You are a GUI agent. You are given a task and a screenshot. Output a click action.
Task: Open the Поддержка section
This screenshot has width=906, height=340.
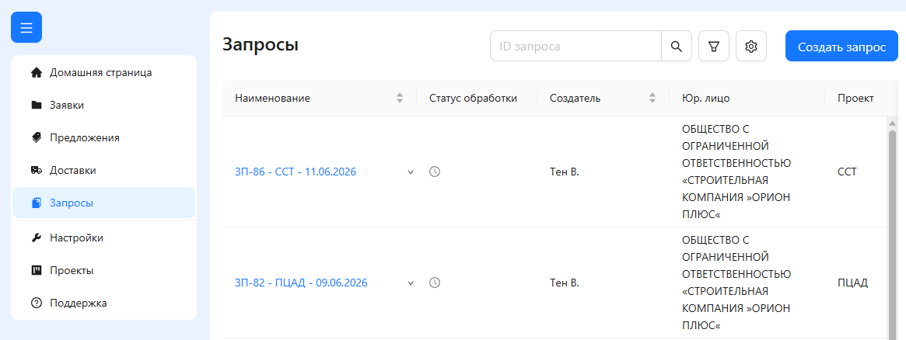(x=104, y=303)
